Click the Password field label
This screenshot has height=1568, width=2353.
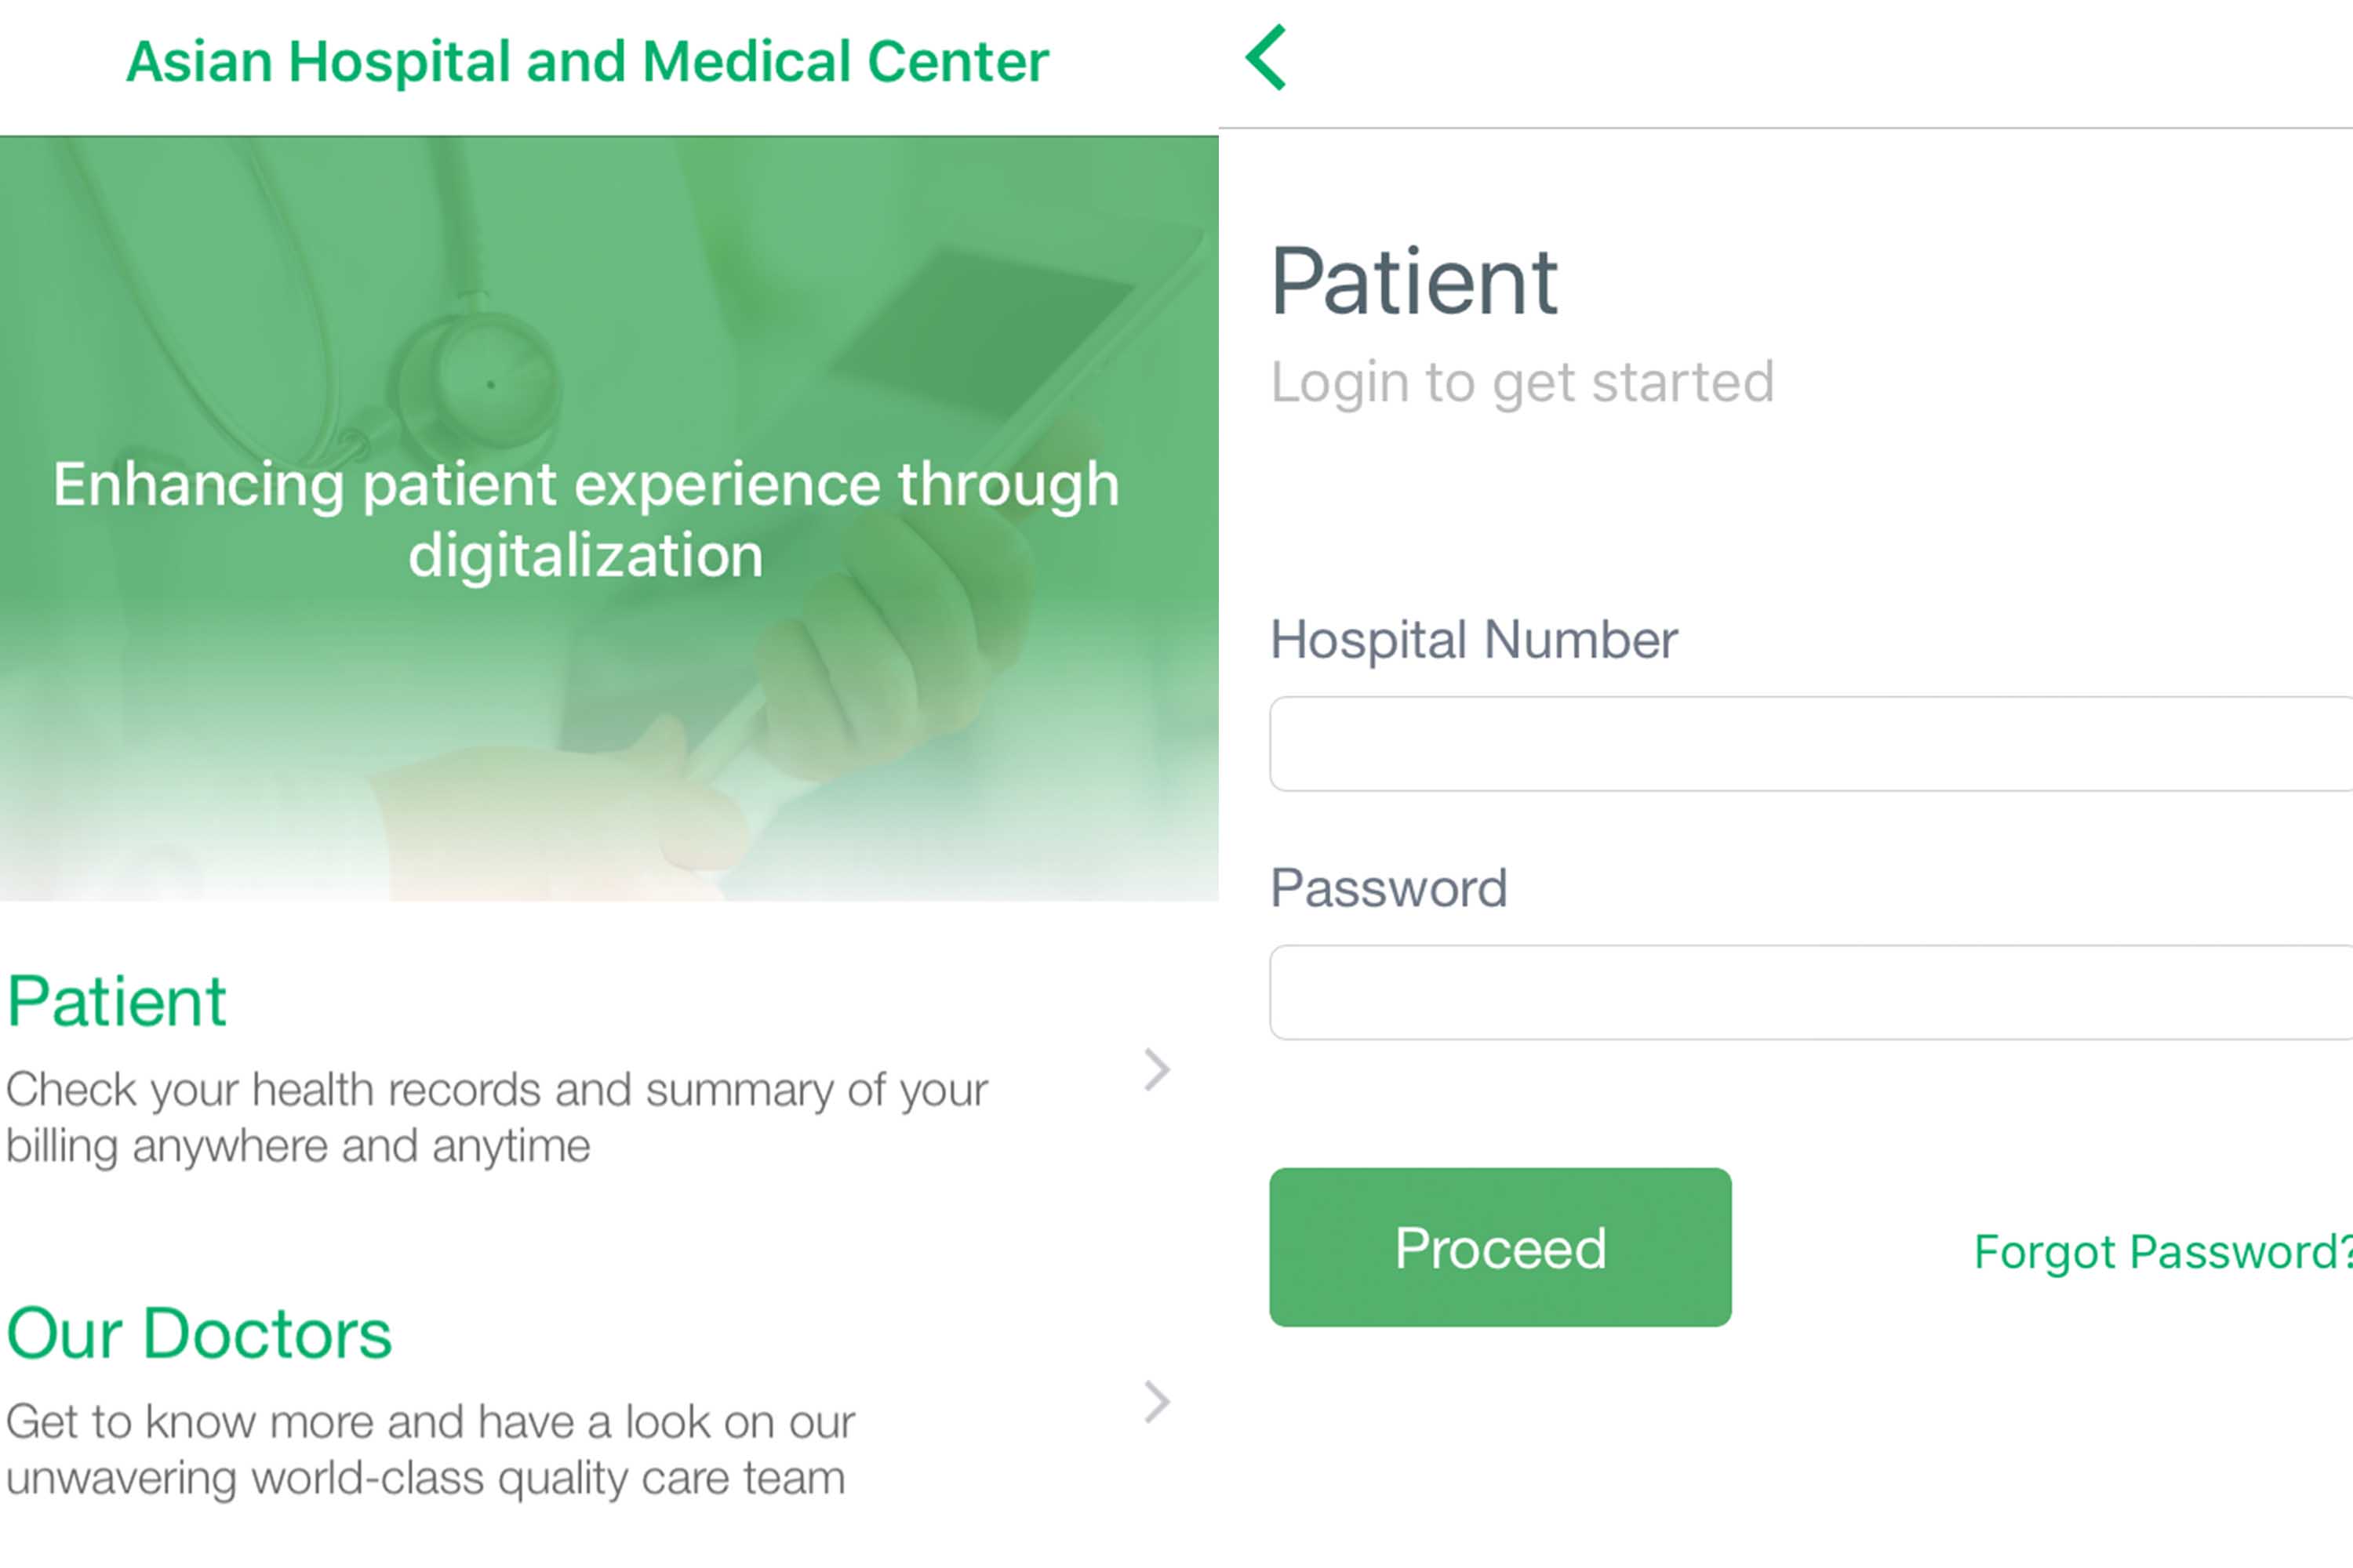coord(1388,888)
